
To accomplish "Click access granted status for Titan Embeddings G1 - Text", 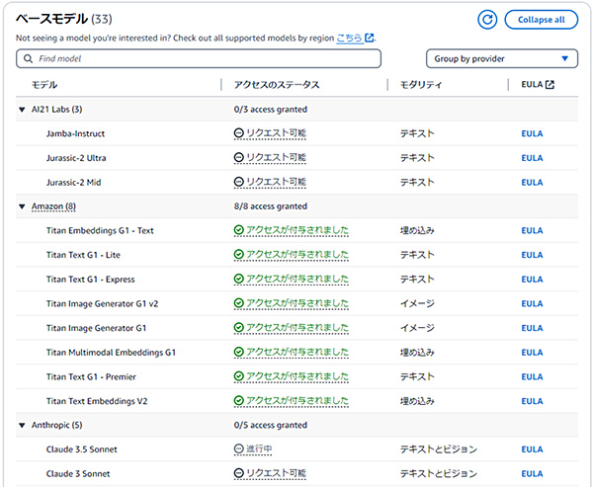I will (292, 230).
